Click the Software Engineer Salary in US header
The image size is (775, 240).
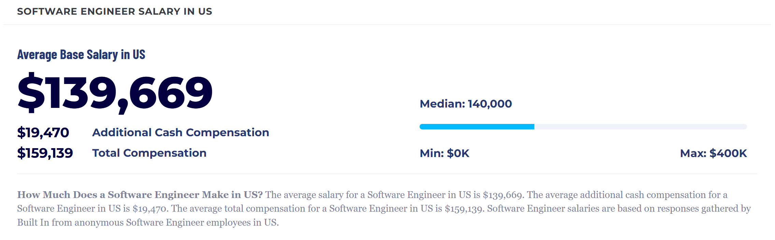[114, 12]
